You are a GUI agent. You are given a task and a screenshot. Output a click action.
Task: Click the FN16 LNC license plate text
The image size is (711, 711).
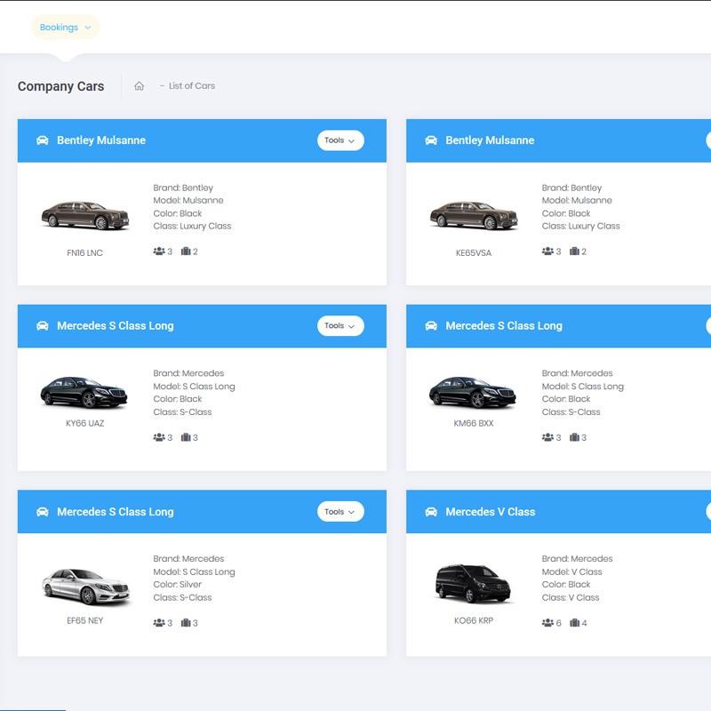pyautogui.click(x=84, y=253)
